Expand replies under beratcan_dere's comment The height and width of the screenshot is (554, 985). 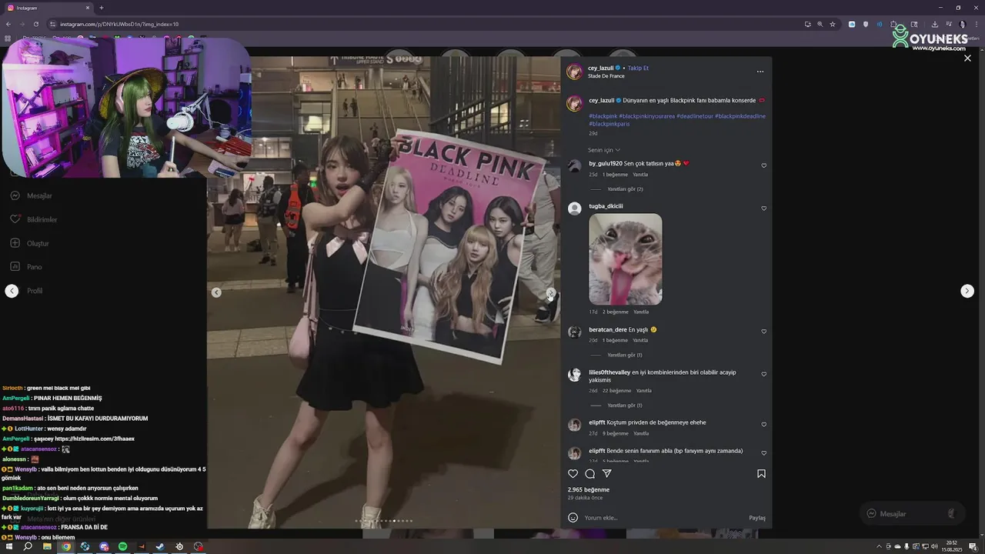624,355
